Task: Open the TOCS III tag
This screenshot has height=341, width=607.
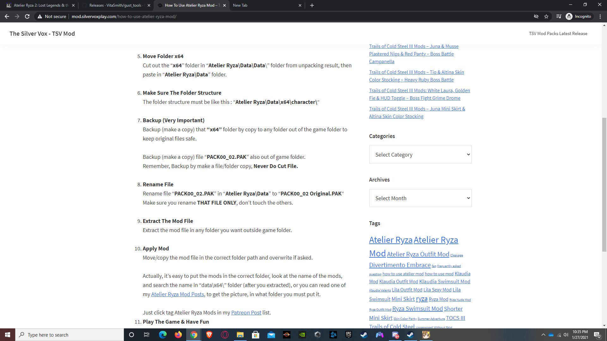Action: click(x=455, y=318)
